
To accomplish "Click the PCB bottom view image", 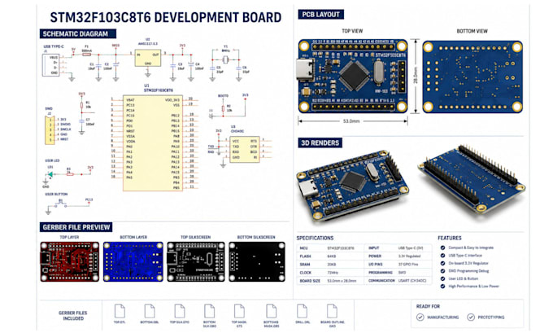I will click(x=472, y=77).
